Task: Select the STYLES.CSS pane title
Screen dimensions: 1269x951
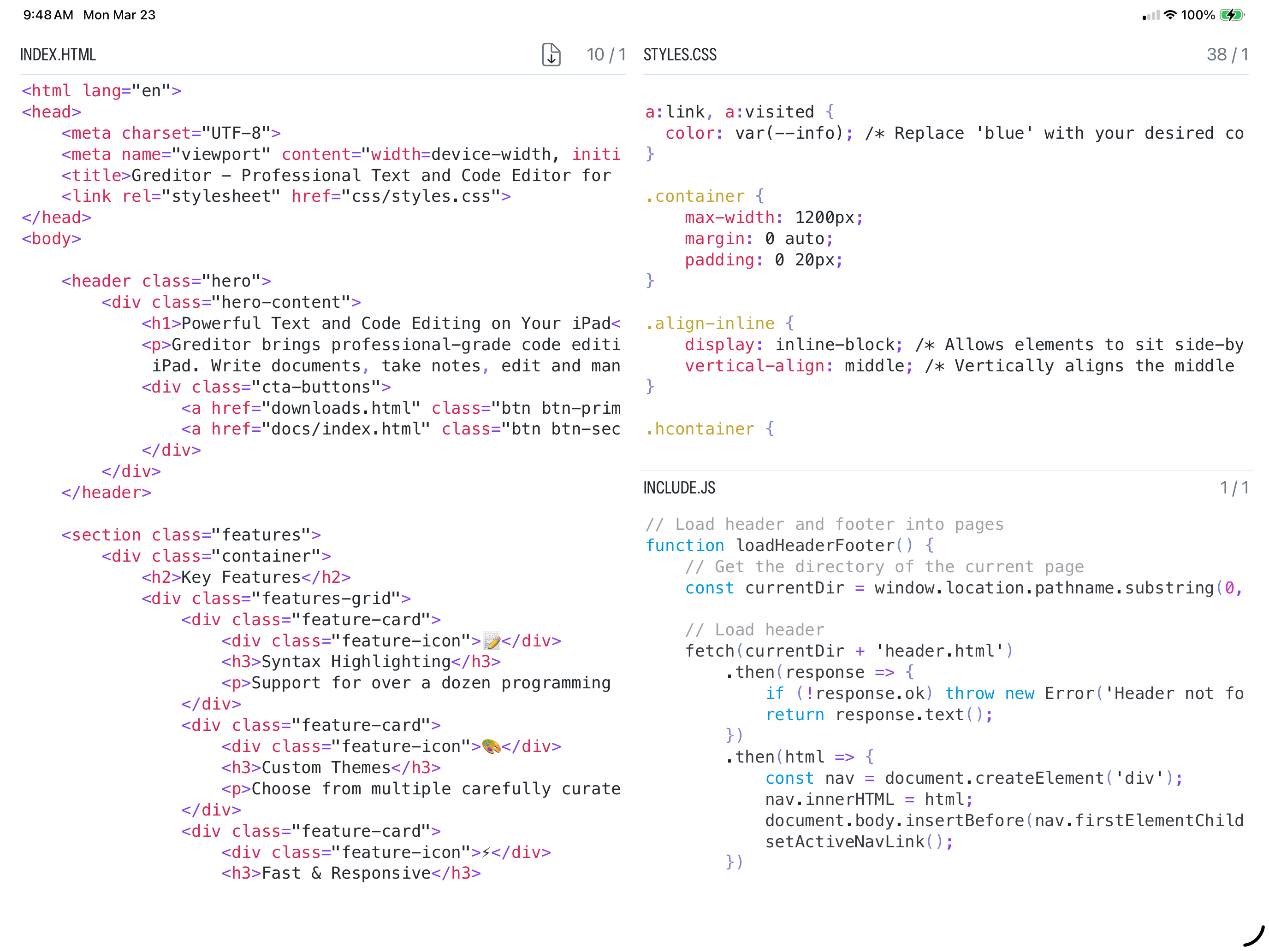Action: pyautogui.click(x=680, y=54)
